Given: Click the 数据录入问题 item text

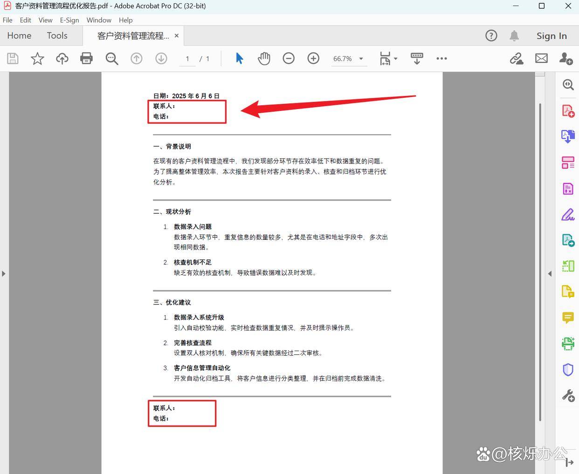Looking at the screenshot, I should click(x=193, y=226).
